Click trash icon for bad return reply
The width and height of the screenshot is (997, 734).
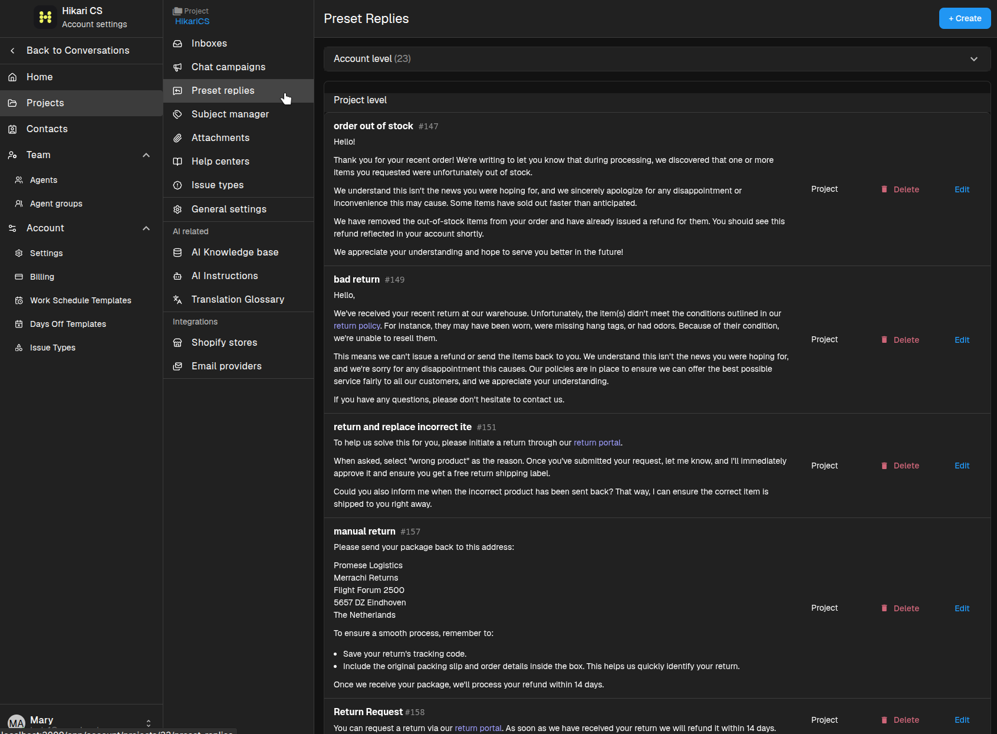884,340
